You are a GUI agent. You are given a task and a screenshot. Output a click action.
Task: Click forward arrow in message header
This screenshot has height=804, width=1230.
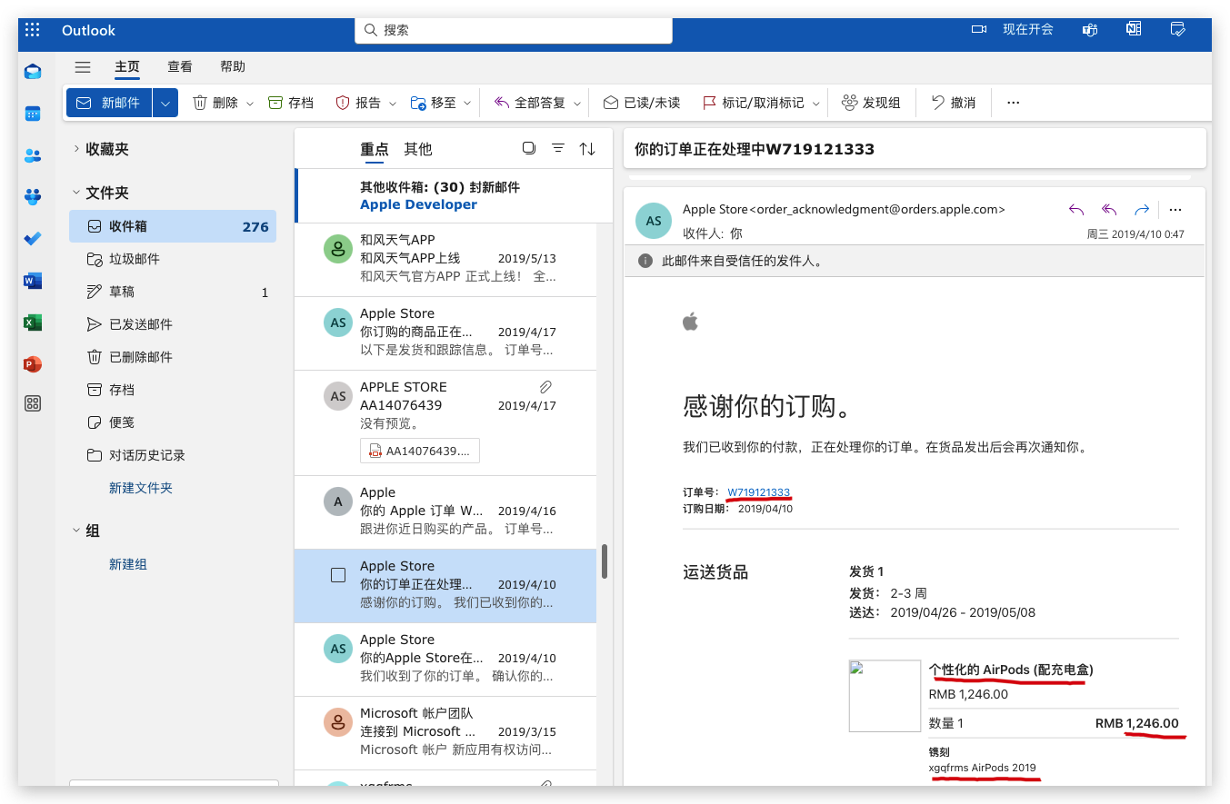(x=1142, y=209)
